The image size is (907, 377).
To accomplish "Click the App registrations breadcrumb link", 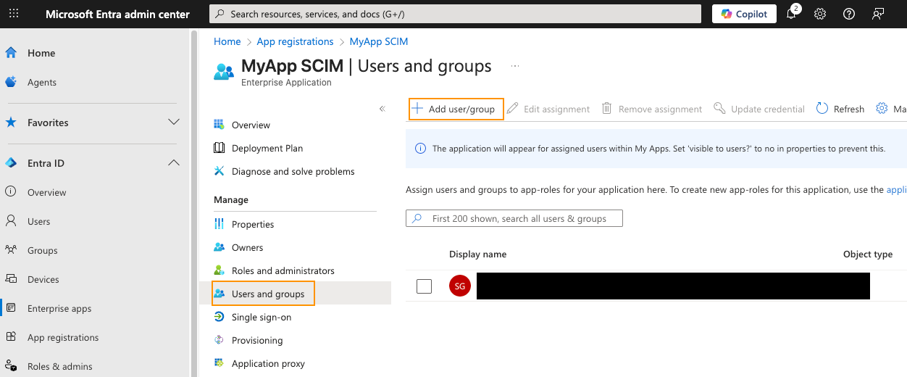I will click(x=295, y=41).
